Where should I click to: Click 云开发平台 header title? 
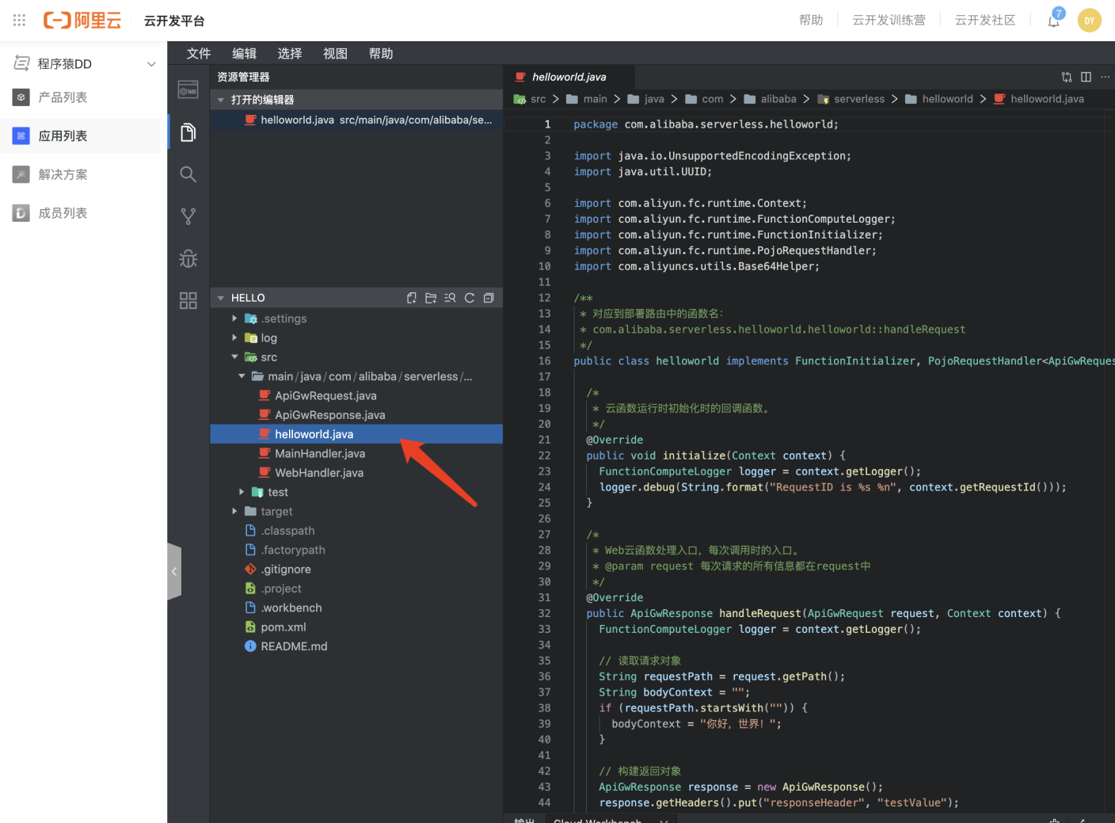tap(174, 21)
